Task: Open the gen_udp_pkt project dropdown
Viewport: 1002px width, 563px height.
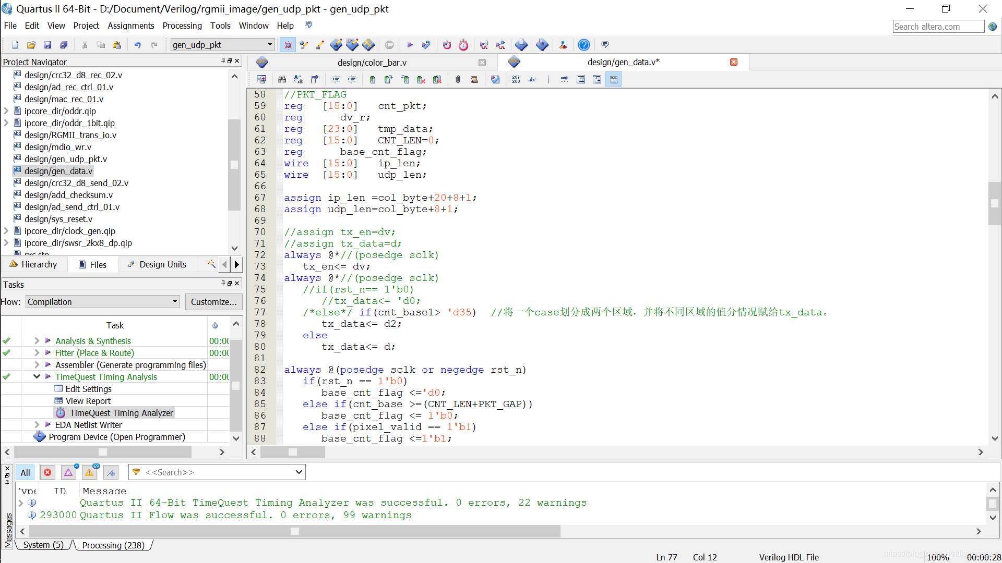Action: (x=269, y=45)
